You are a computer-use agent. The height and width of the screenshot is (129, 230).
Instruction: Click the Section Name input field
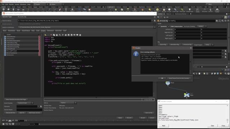tap(29, 110)
